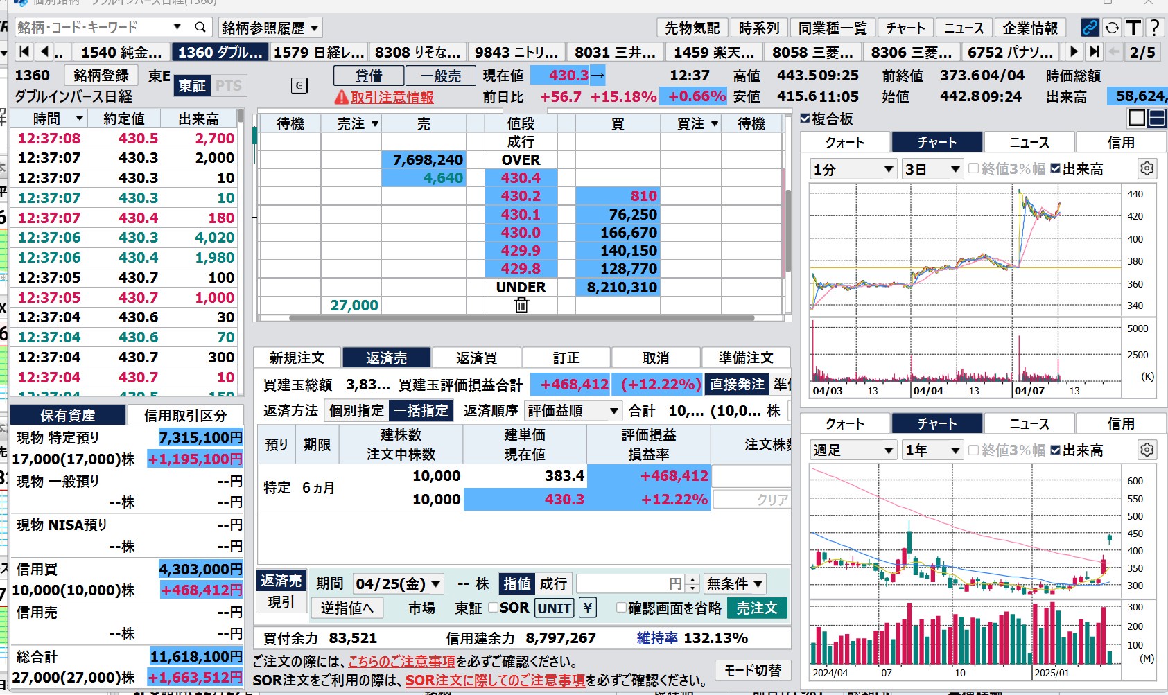Image resolution: width=1168 pixels, height=695 pixels.
Task: Enable 終値3%幅 in upper chart
Action: click(x=973, y=168)
